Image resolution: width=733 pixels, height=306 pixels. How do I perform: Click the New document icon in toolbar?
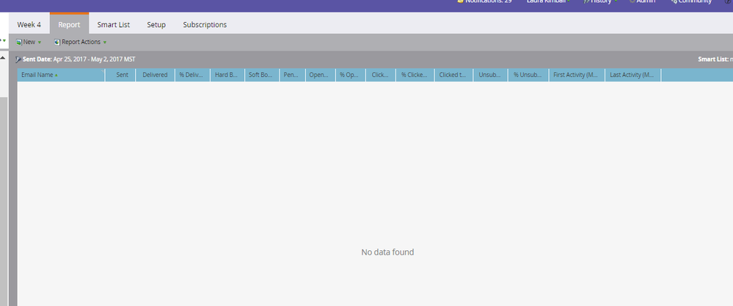tap(18, 42)
